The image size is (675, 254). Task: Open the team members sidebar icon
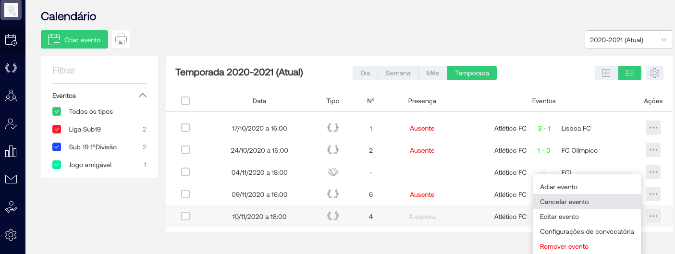11,96
